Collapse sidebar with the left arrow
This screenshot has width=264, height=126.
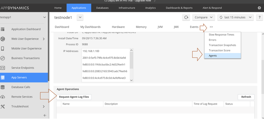click(45, 115)
